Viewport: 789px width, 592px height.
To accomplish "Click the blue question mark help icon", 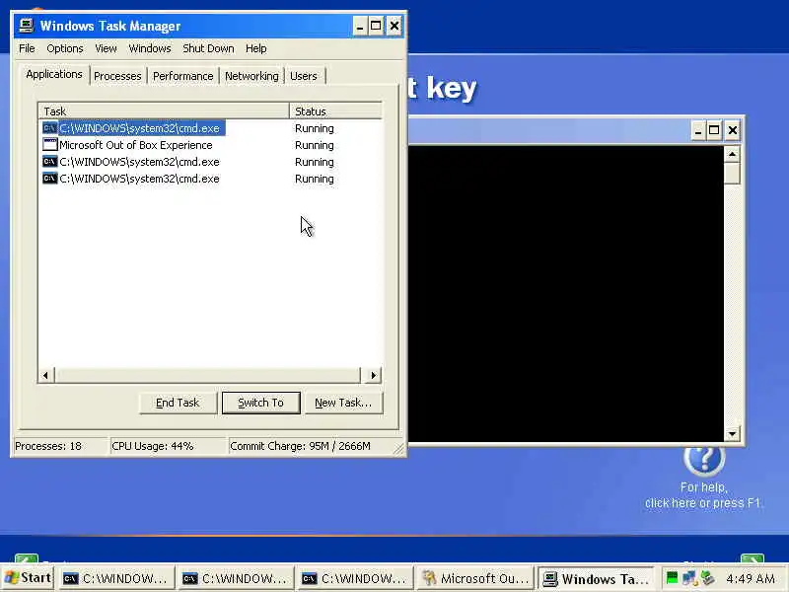I will (704, 459).
